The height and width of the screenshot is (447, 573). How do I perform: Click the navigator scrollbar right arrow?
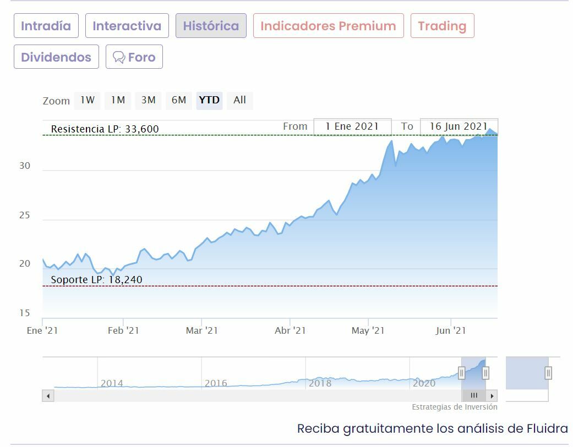[492, 395]
